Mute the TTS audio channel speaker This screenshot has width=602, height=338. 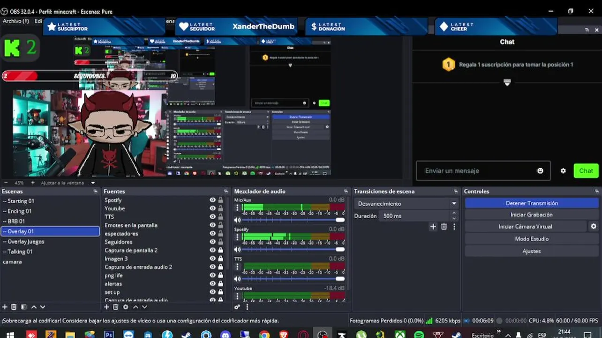[237, 279]
